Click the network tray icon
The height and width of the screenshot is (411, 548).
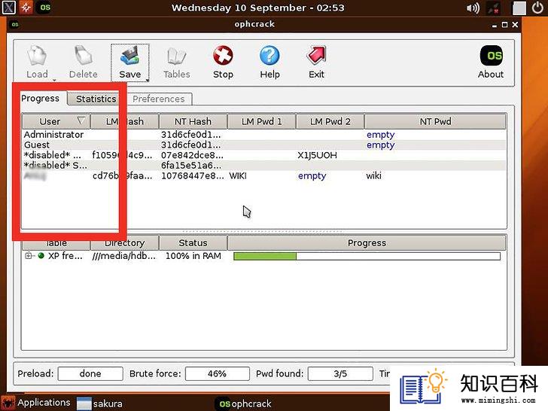pos(494,8)
